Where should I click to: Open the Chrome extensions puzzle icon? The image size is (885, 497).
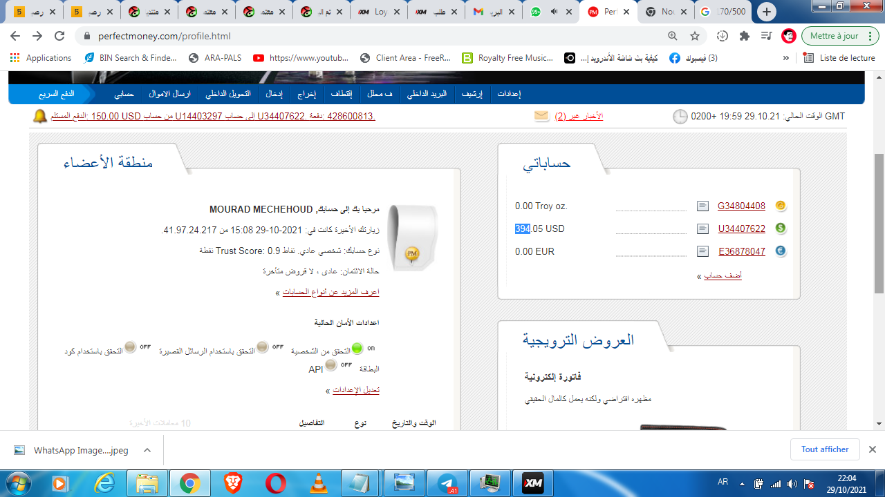coord(745,36)
